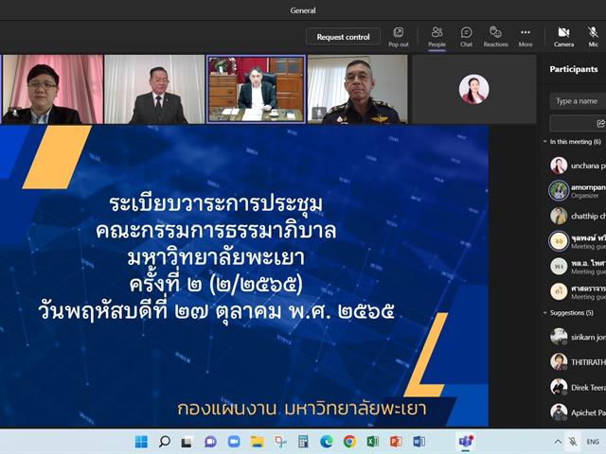Select the meeting guest named ศาสตราจารย์
The width and height of the screenshot is (606, 454).
(577, 291)
